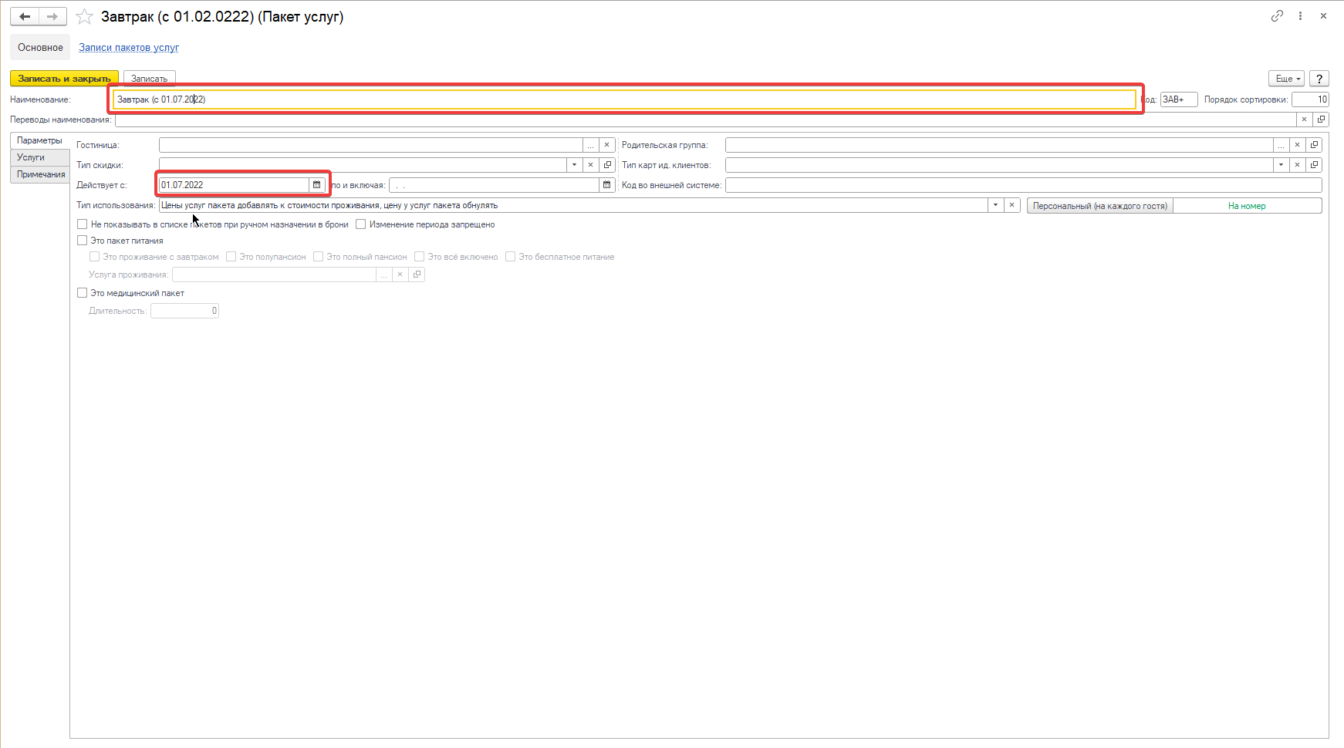Focus the Наименование text field
Image resolution: width=1344 pixels, height=748 pixels.
coord(624,99)
